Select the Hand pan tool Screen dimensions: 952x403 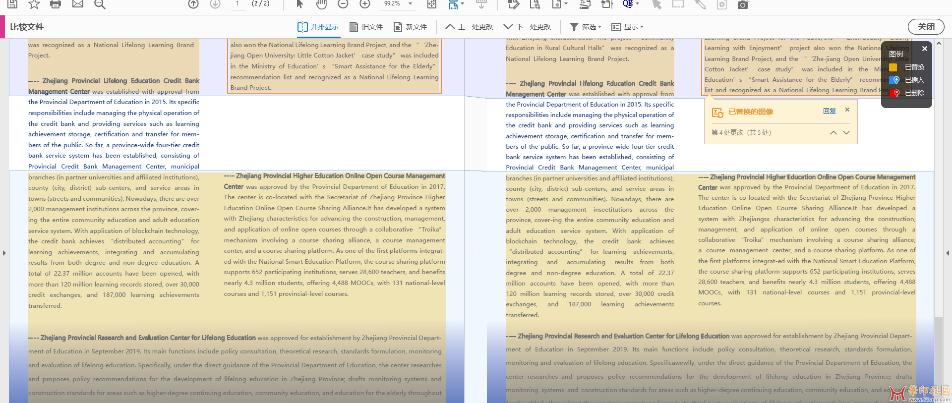(x=321, y=4)
